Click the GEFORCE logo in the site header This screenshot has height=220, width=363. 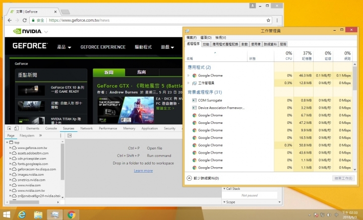pyautogui.click(x=30, y=46)
